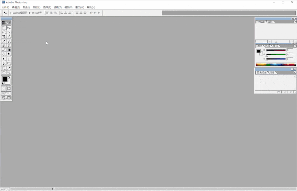This screenshot has width=297, height=191.
Task: Open the 文件(F) menu
Action: (x=5, y=7)
